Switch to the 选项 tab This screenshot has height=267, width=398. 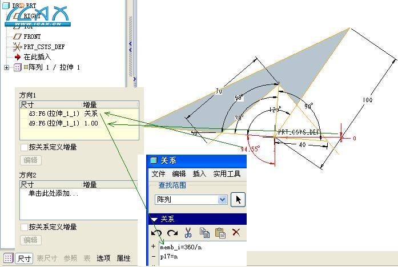coord(103,258)
